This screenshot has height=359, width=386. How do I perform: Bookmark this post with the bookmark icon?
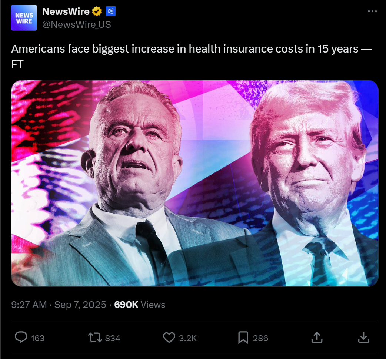(x=243, y=338)
